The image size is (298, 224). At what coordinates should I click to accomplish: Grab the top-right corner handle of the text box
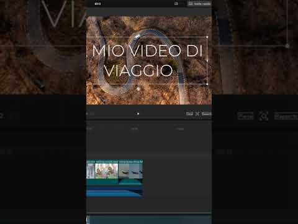click(207, 37)
